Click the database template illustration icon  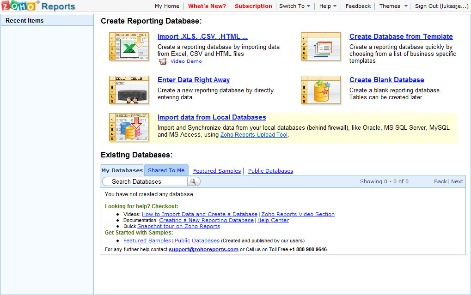tap(321, 47)
